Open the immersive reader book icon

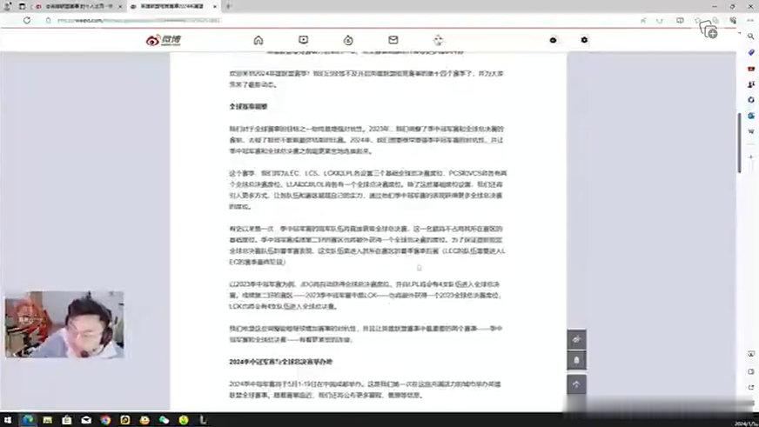tap(680, 20)
